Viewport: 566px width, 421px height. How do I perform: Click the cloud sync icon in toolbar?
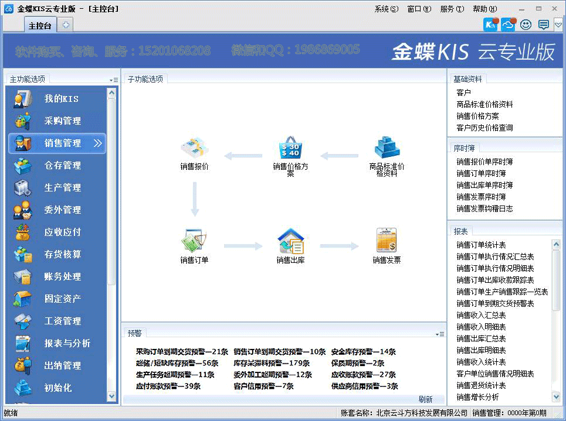click(x=508, y=25)
